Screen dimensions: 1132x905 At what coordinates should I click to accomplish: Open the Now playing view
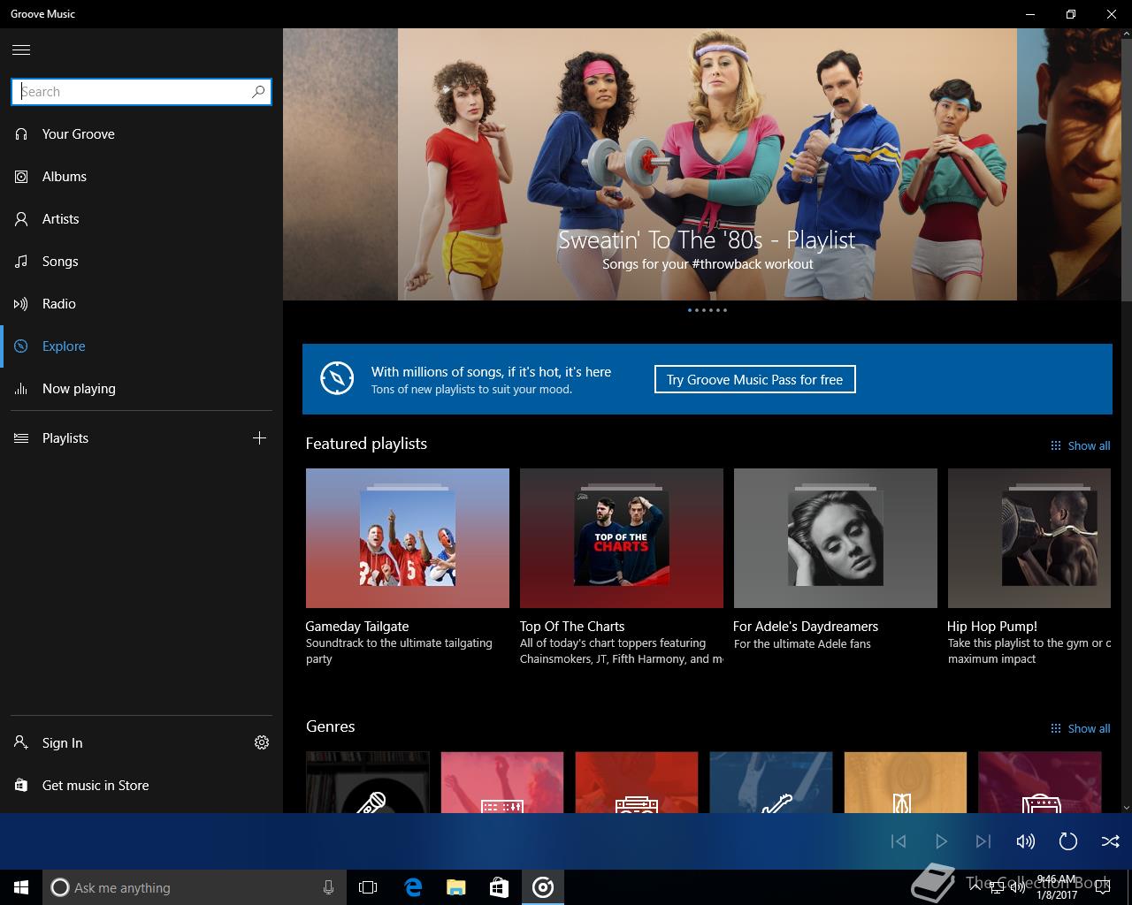click(141, 389)
